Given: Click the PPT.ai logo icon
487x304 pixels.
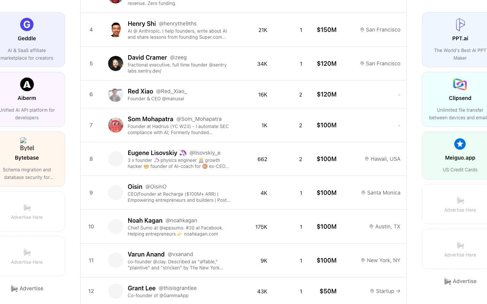Looking at the screenshot, I should 460,25.
